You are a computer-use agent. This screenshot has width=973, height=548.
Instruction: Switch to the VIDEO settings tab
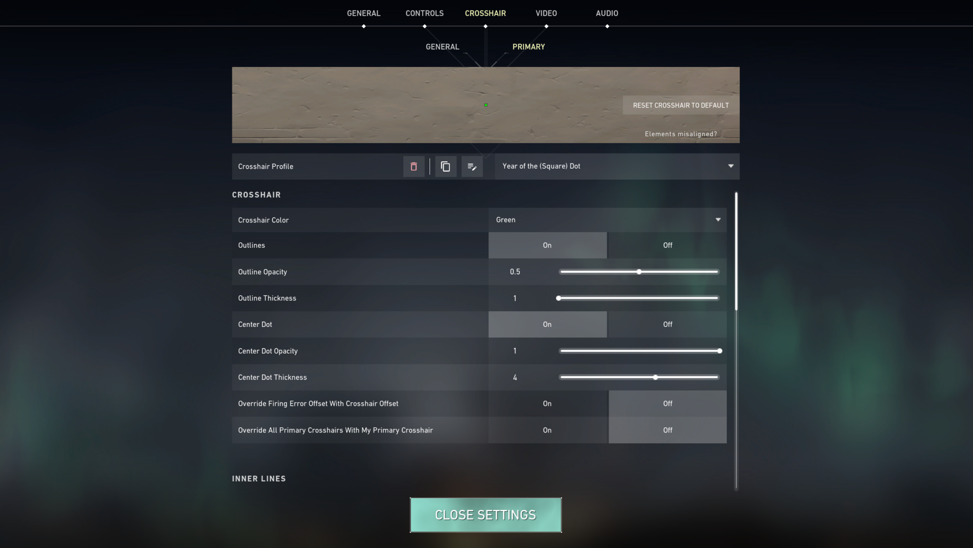(547, 13)
